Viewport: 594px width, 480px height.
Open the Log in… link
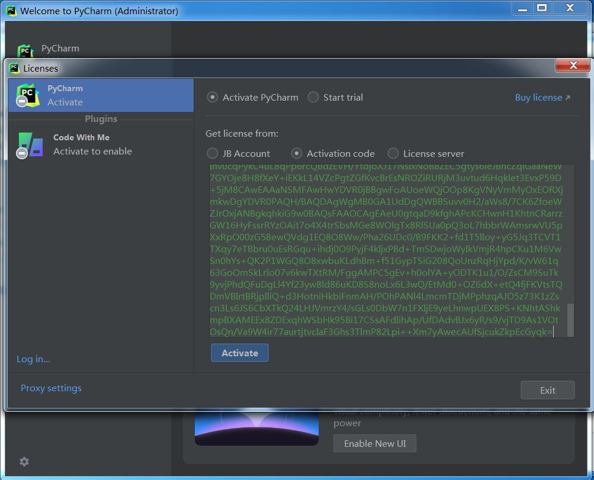(33, 359)
